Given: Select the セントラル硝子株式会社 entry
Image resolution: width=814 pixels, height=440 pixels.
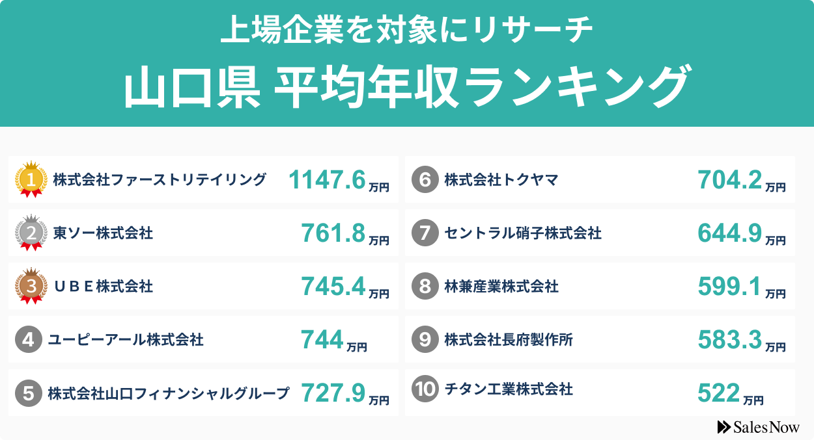Looking at the screenshot, I should coord(523,233).
